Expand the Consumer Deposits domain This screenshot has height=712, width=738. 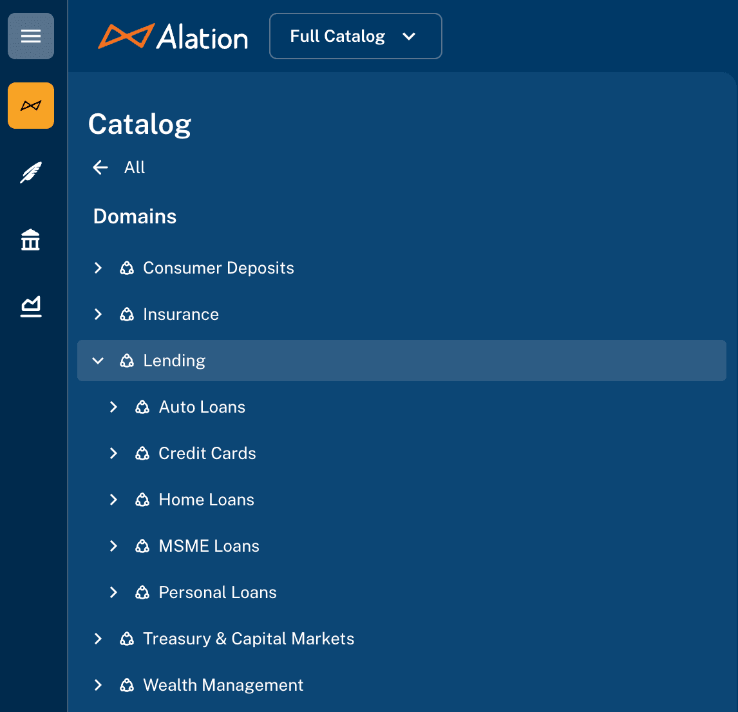[98, 268]
